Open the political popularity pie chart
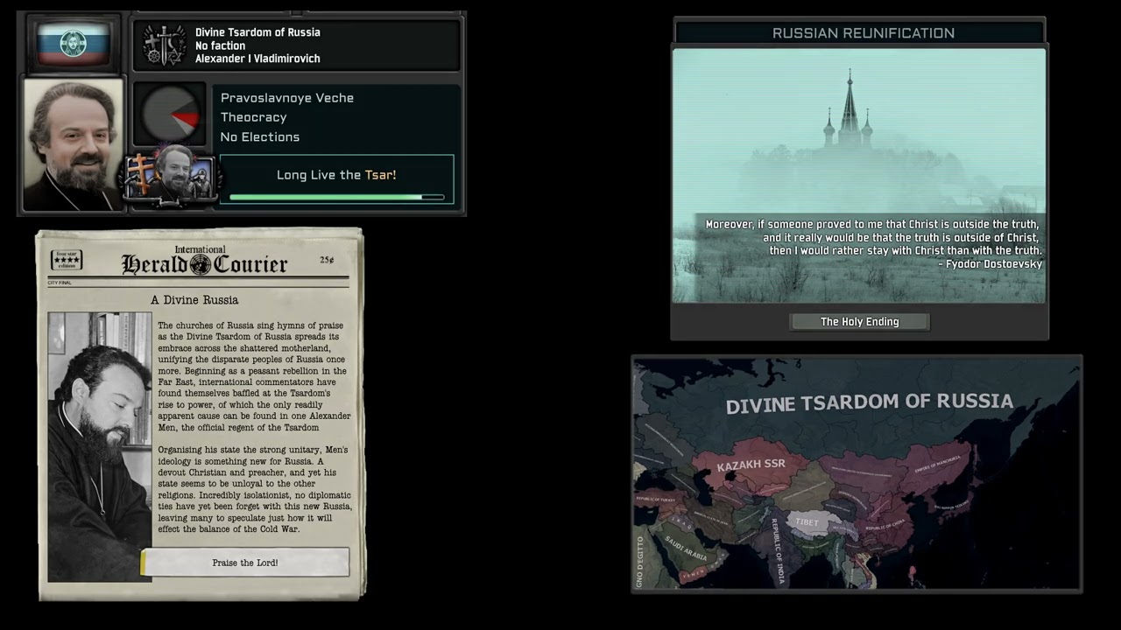This screenshot has height=630, width=1121. (170, 114)
